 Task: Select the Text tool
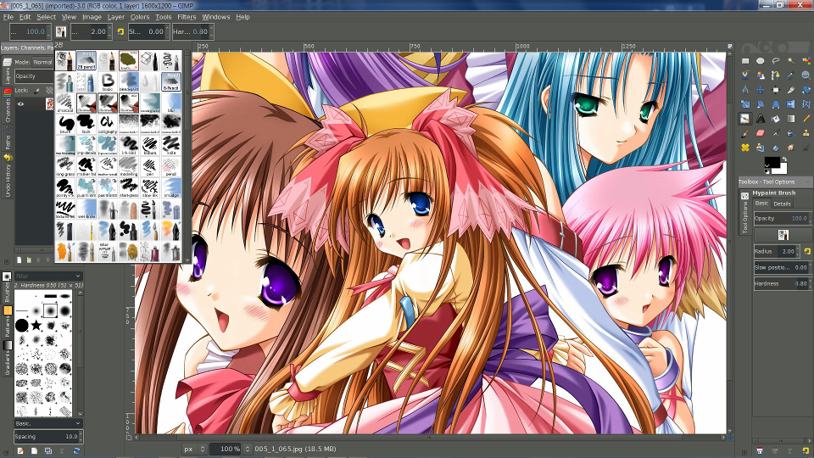(761, 119)
